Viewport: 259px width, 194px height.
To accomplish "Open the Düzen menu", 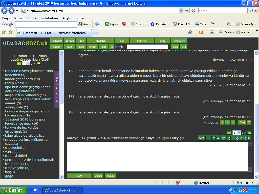I will [18, 18].
